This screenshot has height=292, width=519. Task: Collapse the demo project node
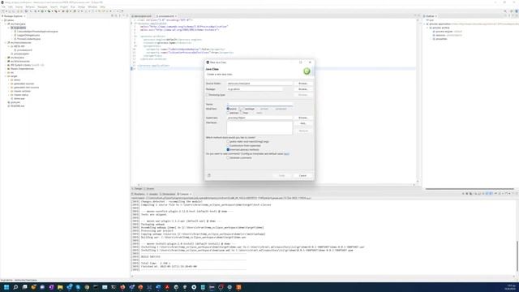(2, 20)
